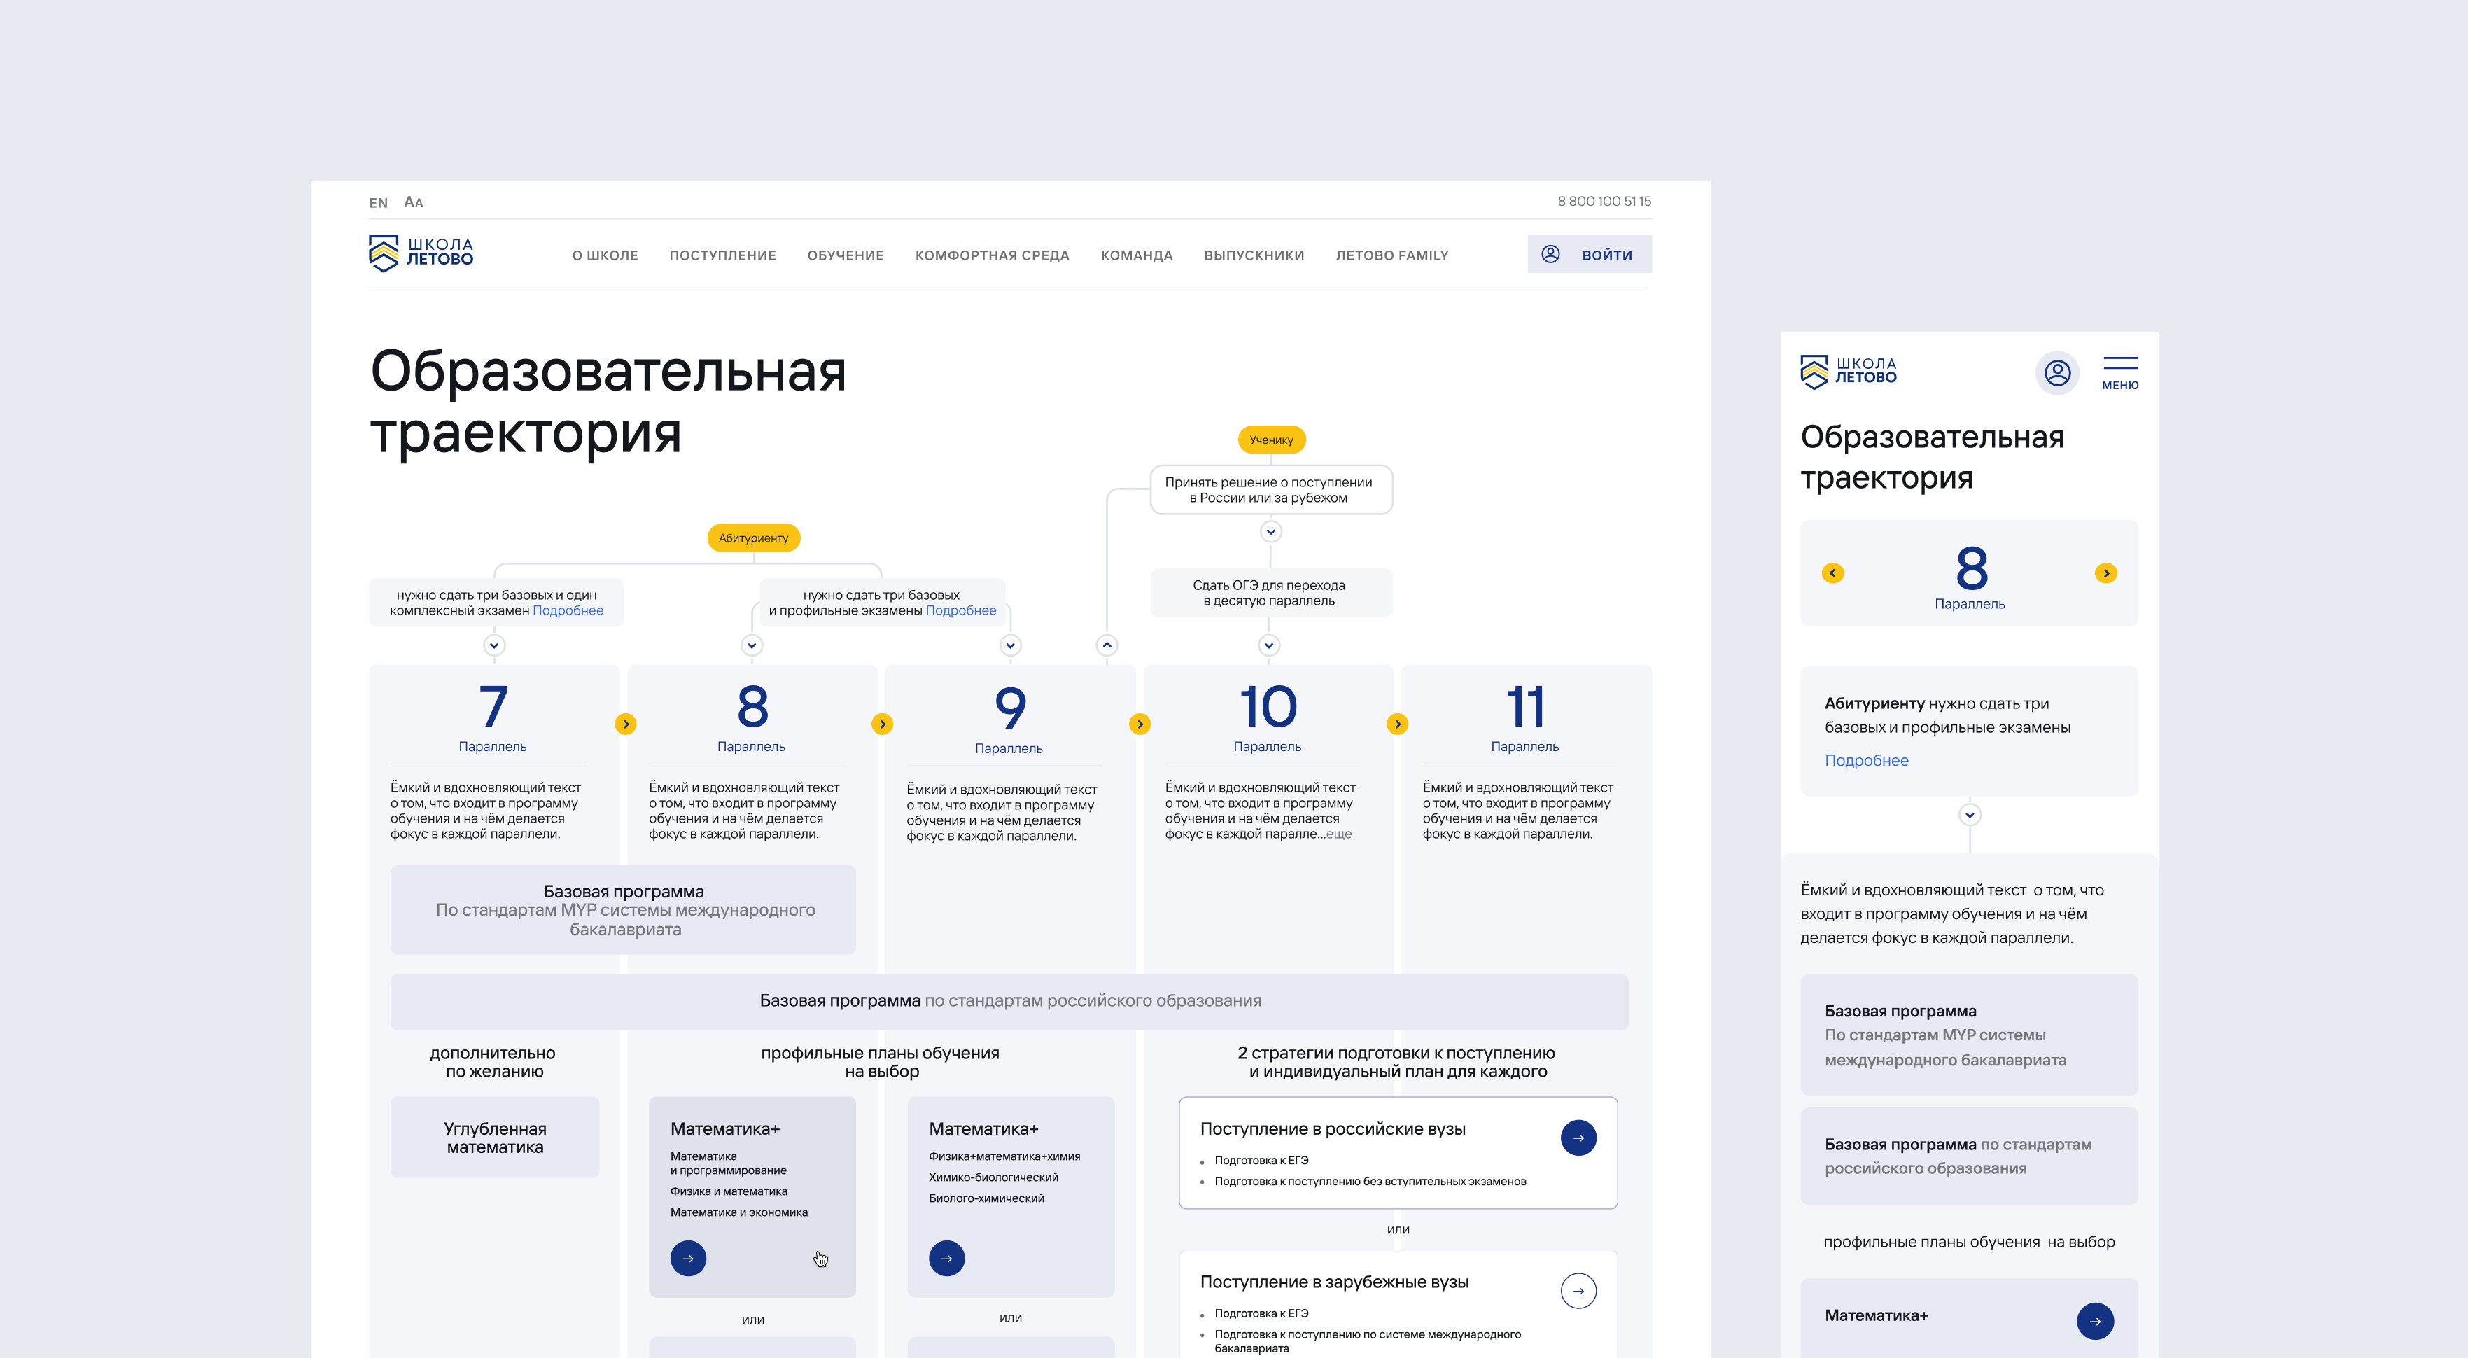Click the yellow arrow between parallels 7 and 8
The width and height of the screenshot is (2468, 1358).
click(x=626, y=724)
